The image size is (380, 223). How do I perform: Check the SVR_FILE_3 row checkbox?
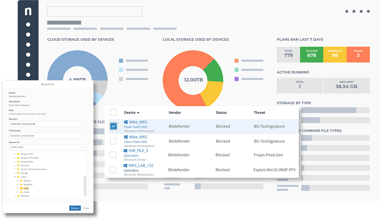click(113, 155)
